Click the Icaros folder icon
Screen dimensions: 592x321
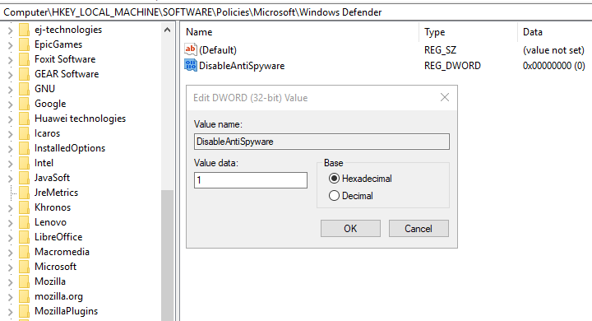coord(24,133)
